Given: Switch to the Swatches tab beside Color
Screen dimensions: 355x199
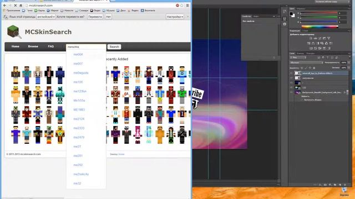Looking at the screenshot, I should point(301,9).
